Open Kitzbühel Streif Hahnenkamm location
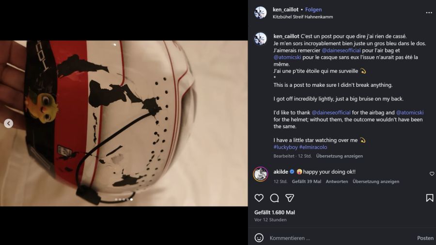 303,17
